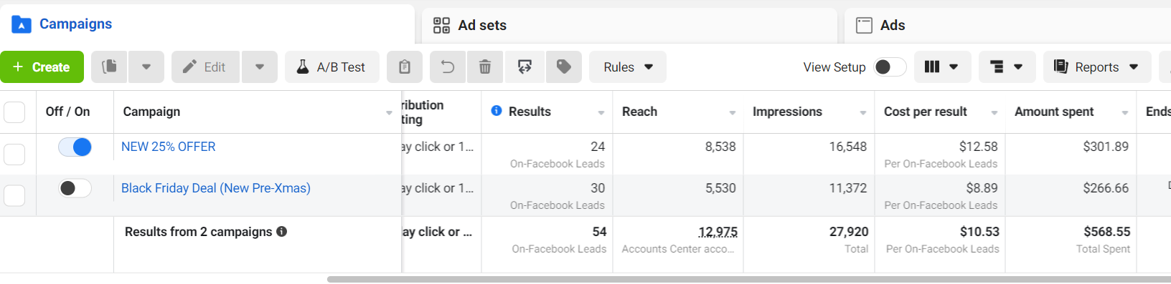The width and height of the screenshot is (1171, 284).
Task: Click the discard draft icon beside trash
Action: coord(525,67)
